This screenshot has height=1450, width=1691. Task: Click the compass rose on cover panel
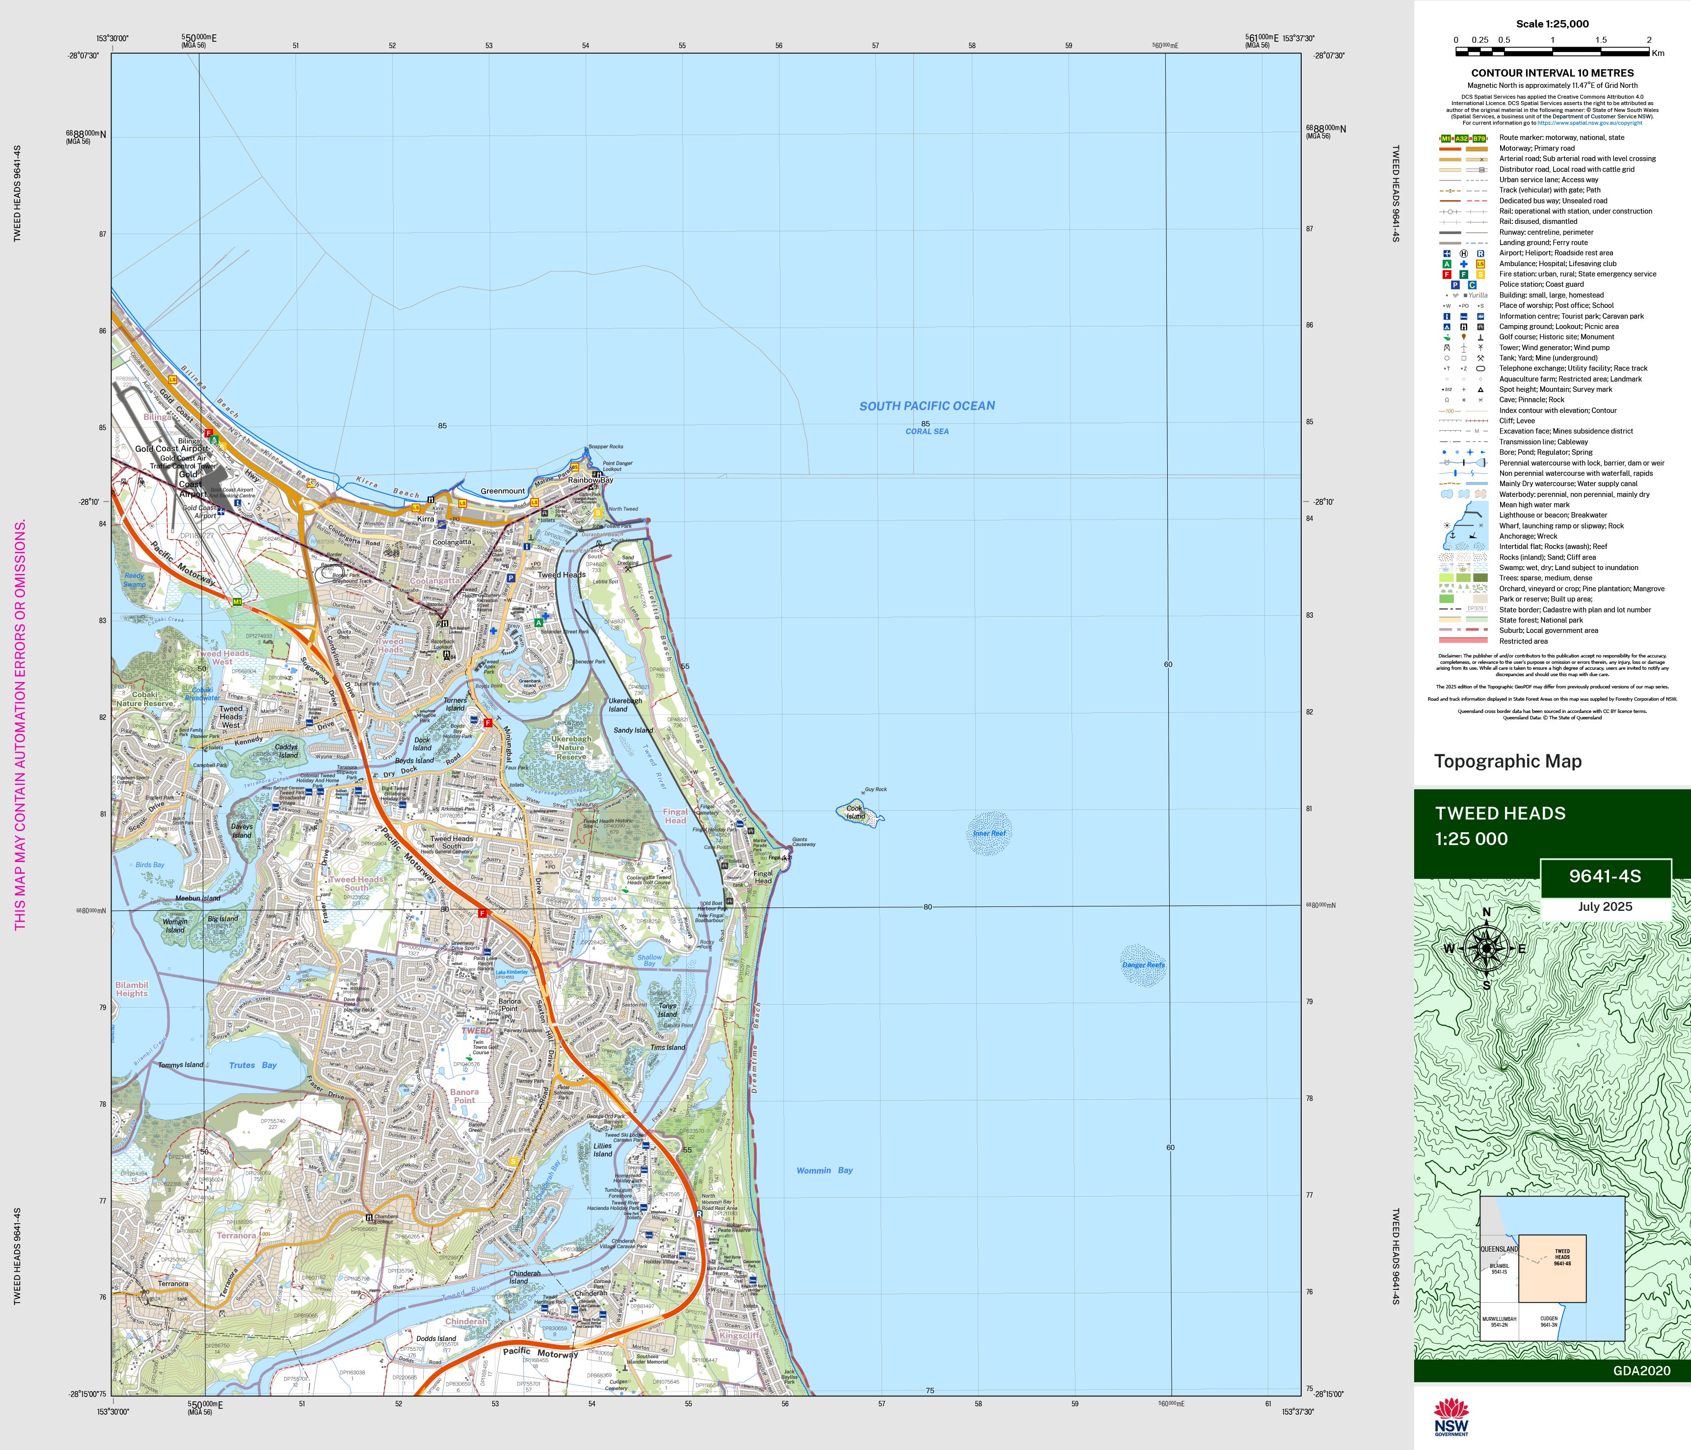1486,949
